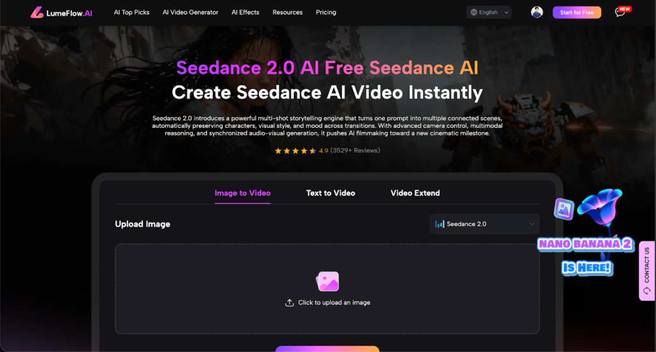Open the Pricing page link
The image size is (656, 352).
326,12
